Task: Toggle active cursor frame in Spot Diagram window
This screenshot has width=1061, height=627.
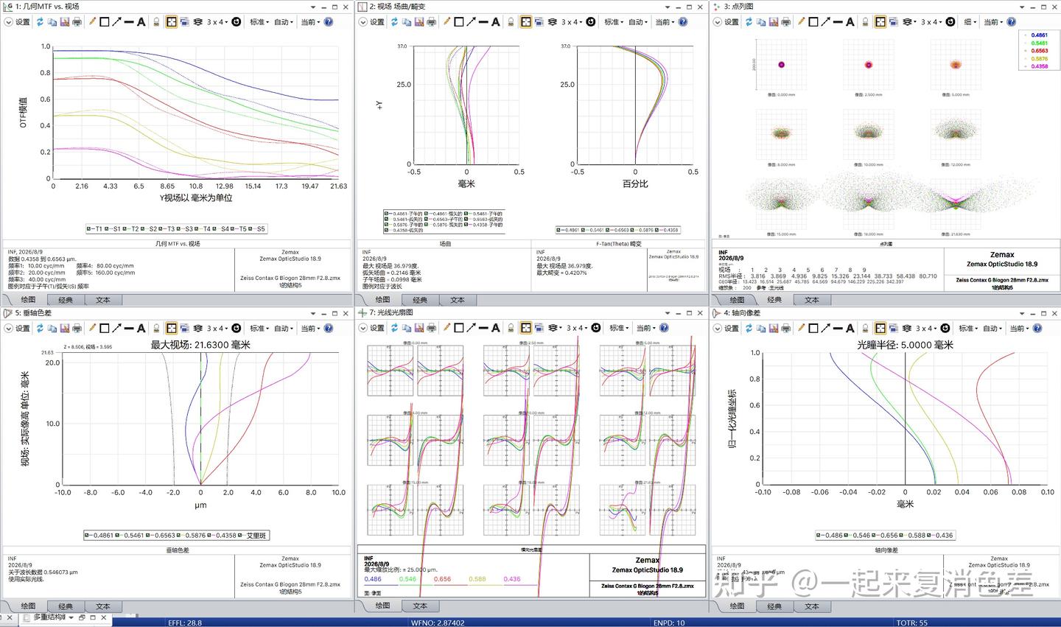Action: [x=880, y=22]
